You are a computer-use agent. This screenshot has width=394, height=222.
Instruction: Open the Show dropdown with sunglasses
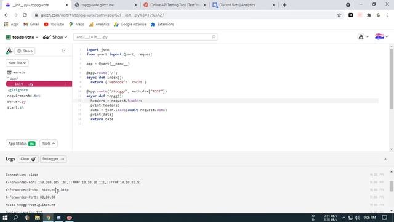pos(55,37)
